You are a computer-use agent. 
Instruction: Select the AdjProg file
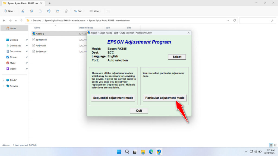coord(40,34)
